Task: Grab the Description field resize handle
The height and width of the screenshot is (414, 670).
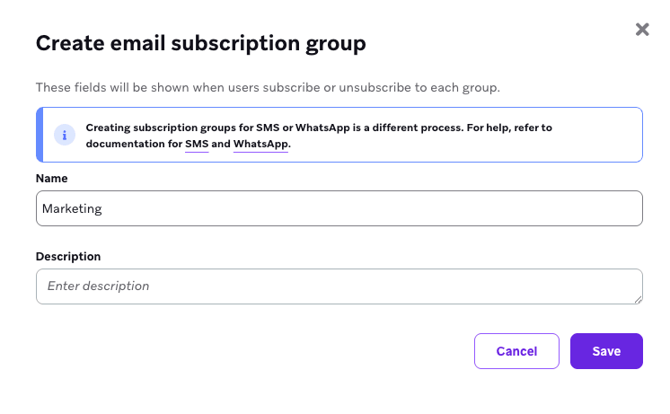Action: (638, 299)
